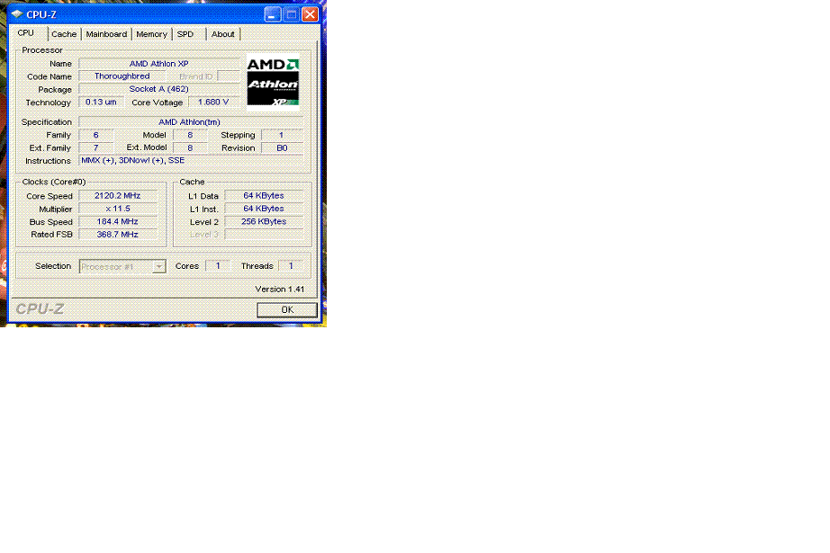Click the CPU-Z title bar app icon

pyautogui.click(x=17, y=14)
